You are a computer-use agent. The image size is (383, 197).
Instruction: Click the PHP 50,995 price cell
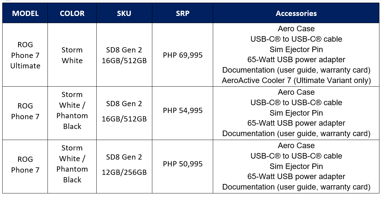pos(183,164)
